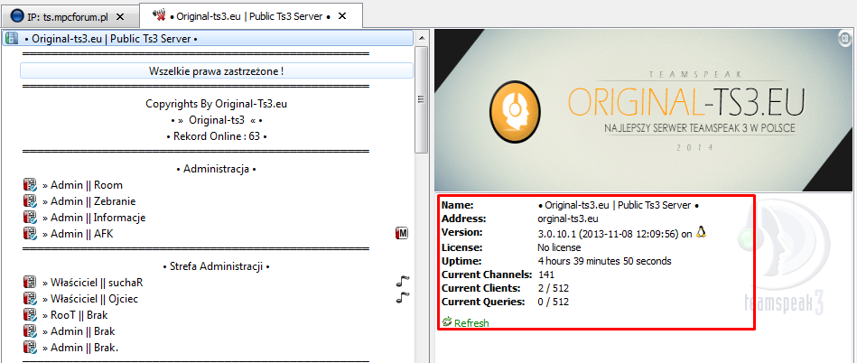The height and width of the screenshot is (363, 857).
Task: Select the » Admin || Informacje channel
Action: pos(94,218)
